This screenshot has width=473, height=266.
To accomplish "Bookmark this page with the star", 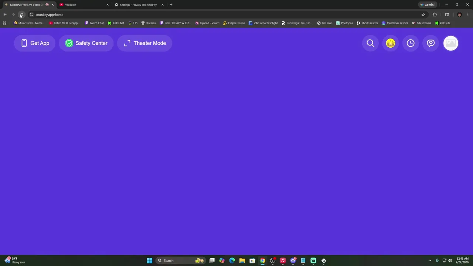I will [423, 15].
